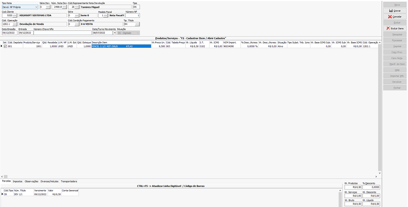The image size is (408, 207).
Task: Open the Série Dev. lookup selector
Action: coord(48,7)
